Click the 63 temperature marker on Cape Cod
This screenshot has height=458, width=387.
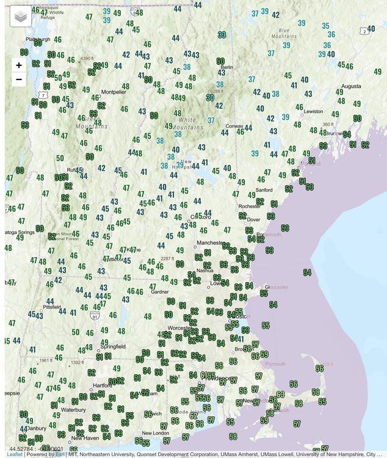click(x=280, y=395)
